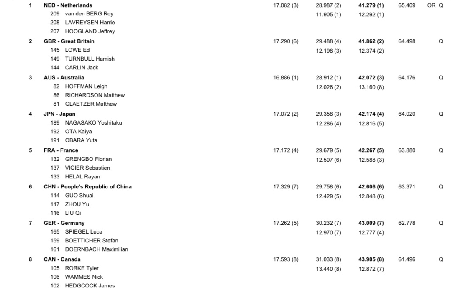Click Netherlands final time 41.279 (1)

(x=371, y=5)
